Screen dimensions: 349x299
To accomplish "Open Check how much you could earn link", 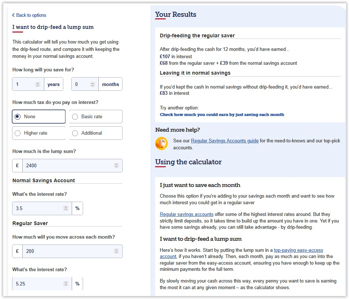I will tap(222, 115).
